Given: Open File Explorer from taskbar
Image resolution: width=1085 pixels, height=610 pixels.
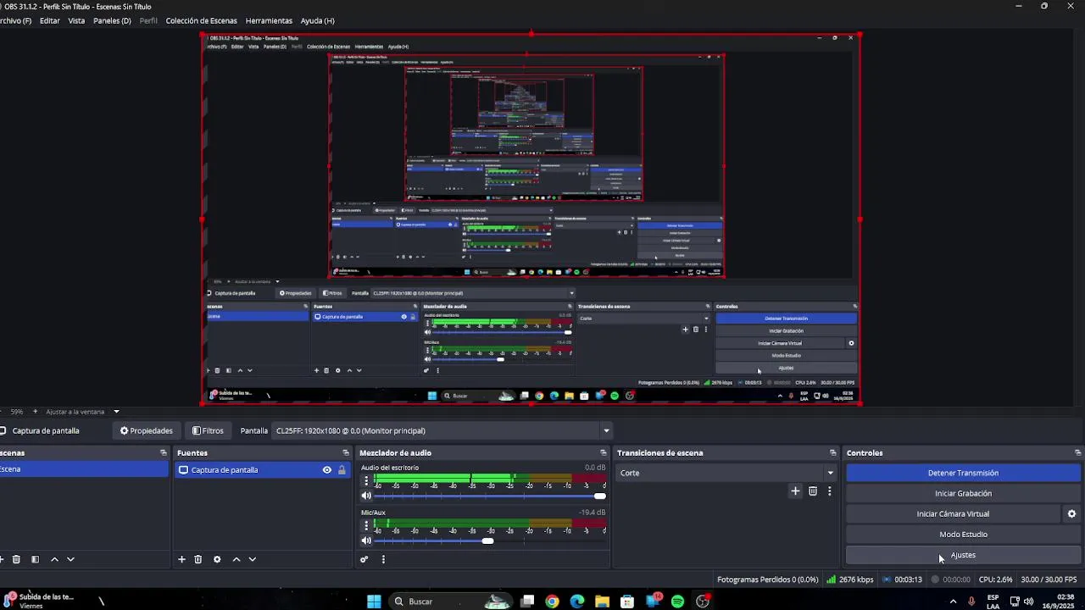Looking at the screenshot, I should click(602, 602).
